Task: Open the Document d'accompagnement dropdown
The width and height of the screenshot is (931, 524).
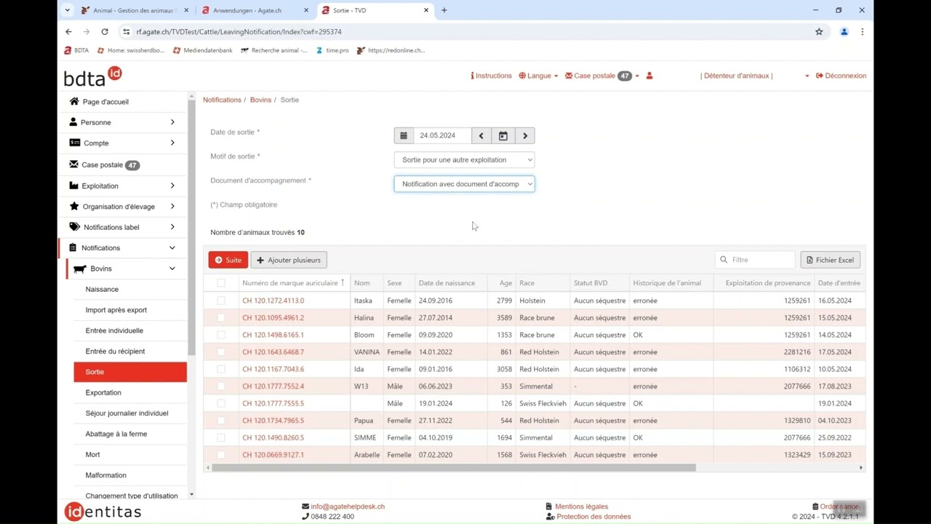Action: point(464,184)
